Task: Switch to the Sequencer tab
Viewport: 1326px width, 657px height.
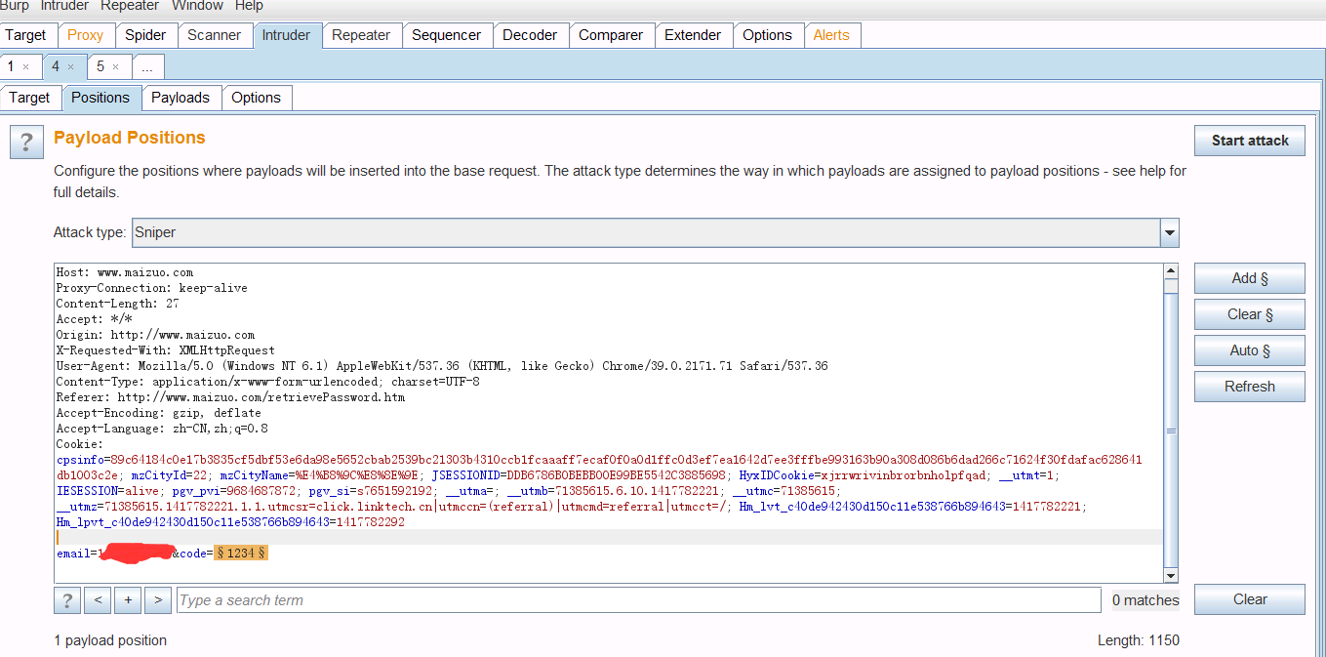Action: 446,35
